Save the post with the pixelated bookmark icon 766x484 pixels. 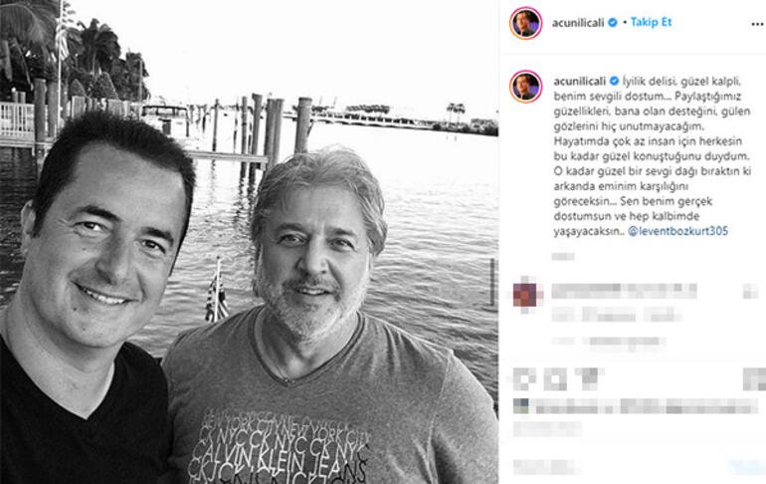(x=754, y=378)
